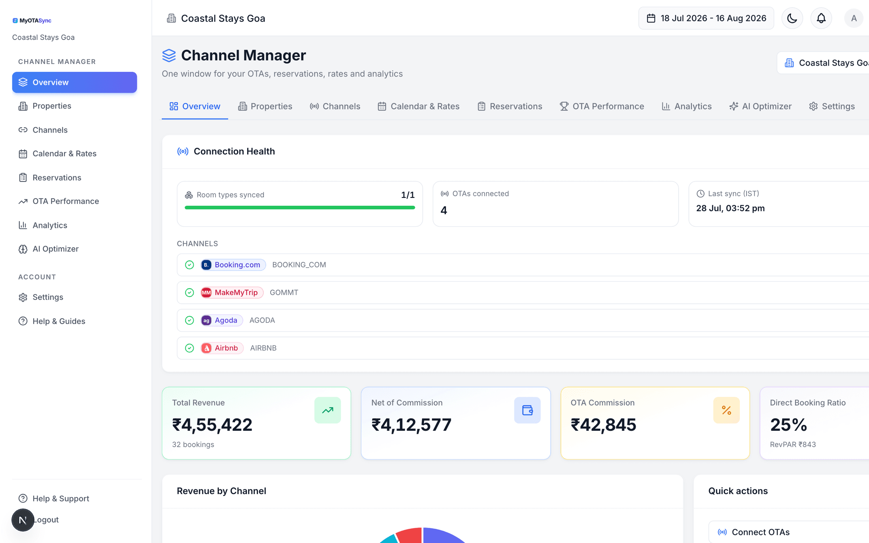Switch to the Settings tab

point(832,106)
